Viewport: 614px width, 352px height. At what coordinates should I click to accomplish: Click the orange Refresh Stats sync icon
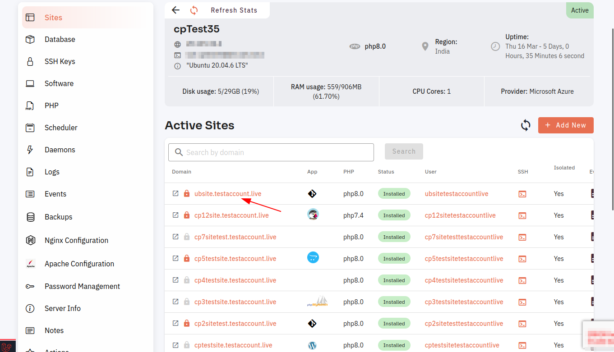click(x=194, y=10)
